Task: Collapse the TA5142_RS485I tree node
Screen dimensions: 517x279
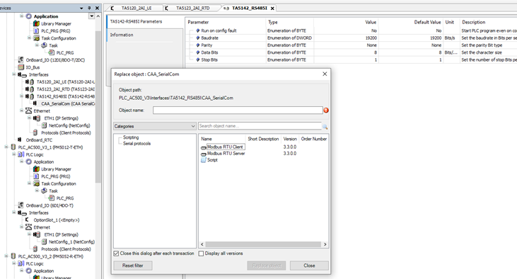Action: 22,96
